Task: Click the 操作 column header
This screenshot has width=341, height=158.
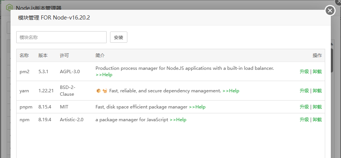Action: pyautogui.click(x=317, y=56)
